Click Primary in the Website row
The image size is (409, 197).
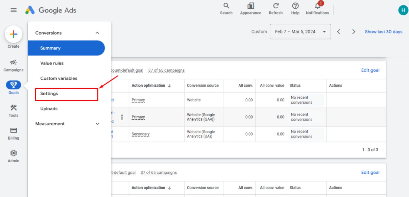coord(138,100)
